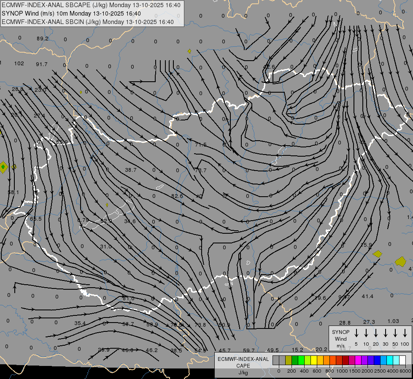
Task: Pick the olive swatch in the CAPE legend
Action: tap(289, 360)
